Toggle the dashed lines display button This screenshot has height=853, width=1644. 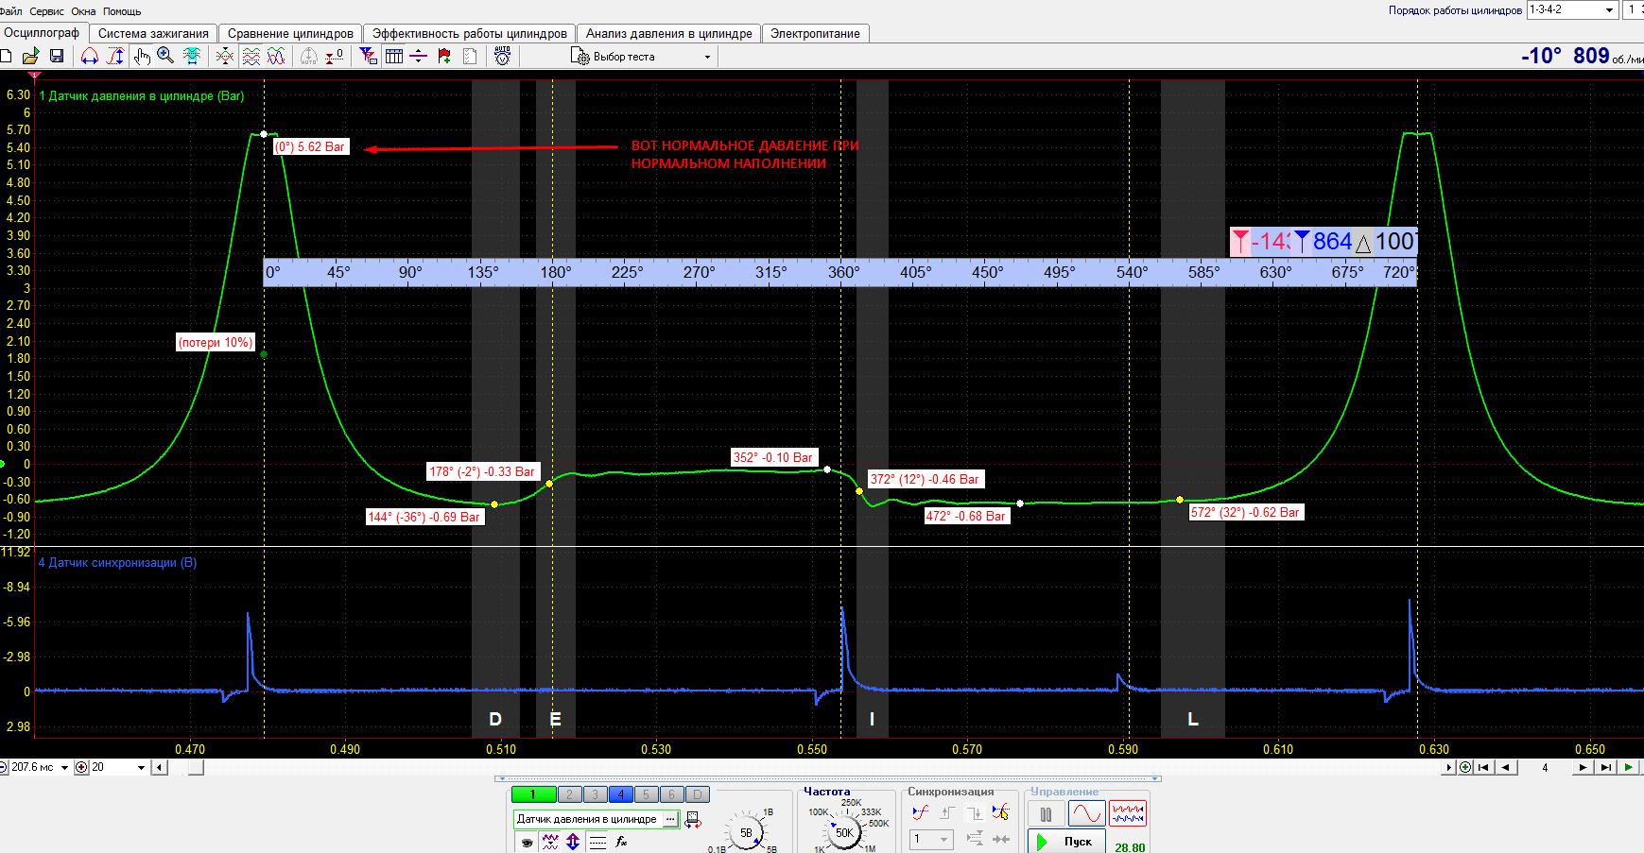[597, 842]
